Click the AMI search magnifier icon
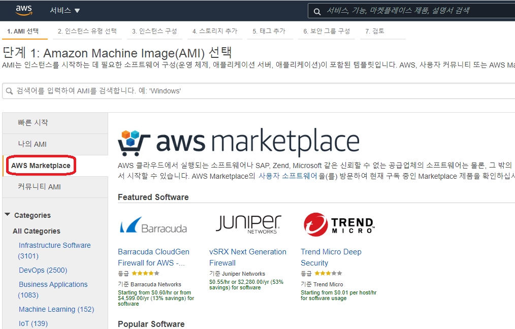 click(9, 91)
